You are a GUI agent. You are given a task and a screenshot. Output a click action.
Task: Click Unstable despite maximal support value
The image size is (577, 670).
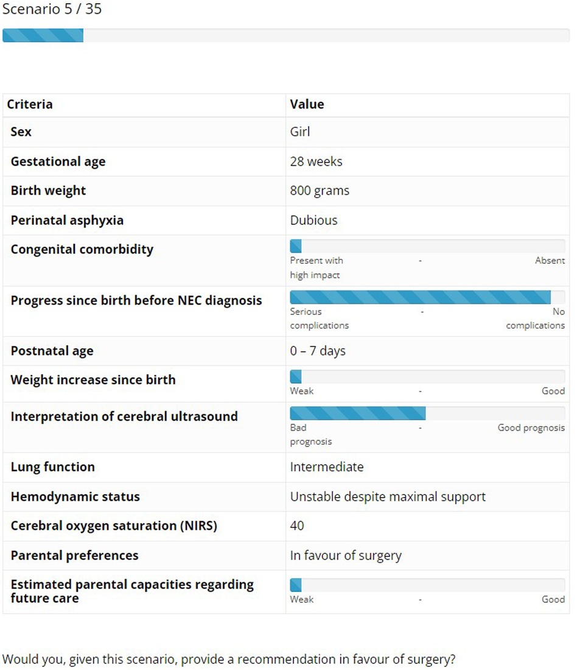pos(388,497)
